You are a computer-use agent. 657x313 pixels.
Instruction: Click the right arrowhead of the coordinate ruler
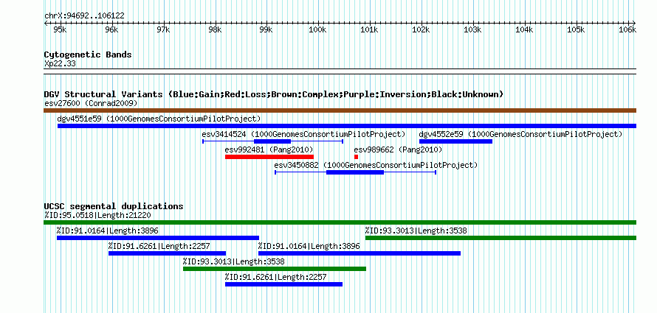(x=634, y=23)
